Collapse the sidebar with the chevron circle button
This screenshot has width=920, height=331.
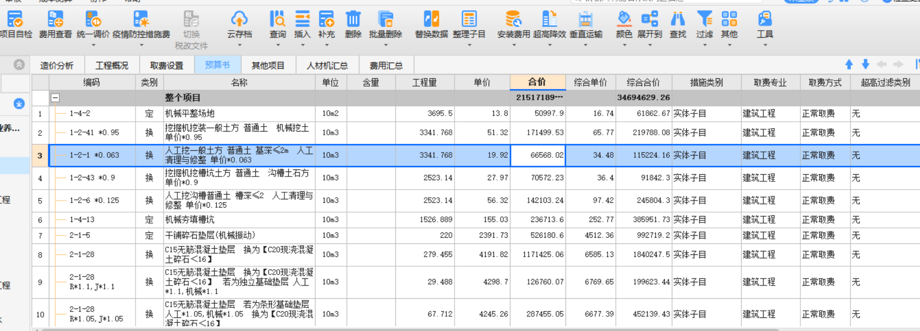(19, 65)
